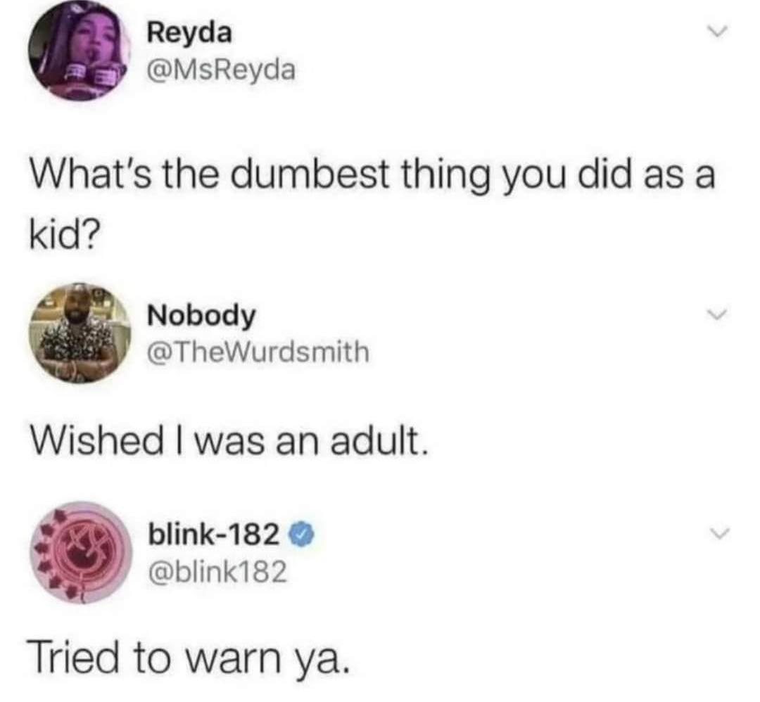Open Reyda's profile picture
This screenshot has width=760, height=702.
tap(79, 50)
